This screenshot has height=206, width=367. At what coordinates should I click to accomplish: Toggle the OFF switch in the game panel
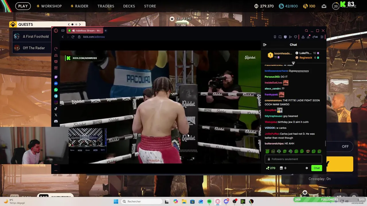tap(345, 146)
